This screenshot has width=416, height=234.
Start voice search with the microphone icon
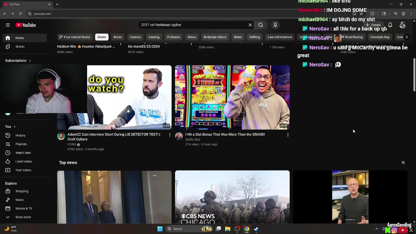(275, 25)
